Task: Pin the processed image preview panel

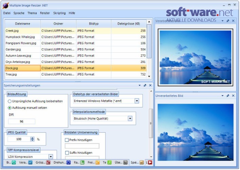Action: [228, 21]
